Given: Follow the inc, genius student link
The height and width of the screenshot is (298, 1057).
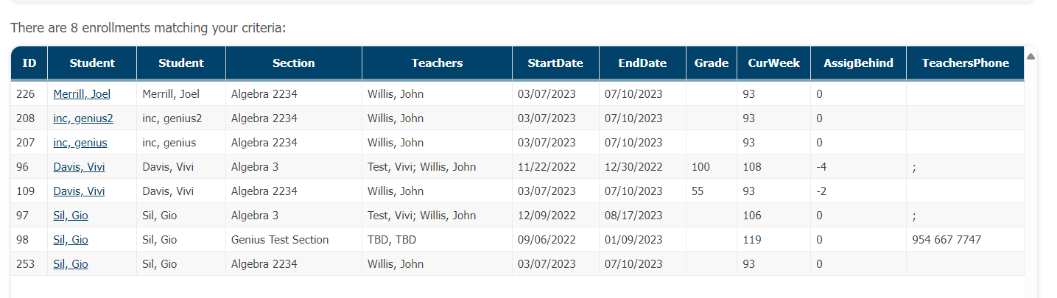Looking at the screenshot, I should coord(80,143).
